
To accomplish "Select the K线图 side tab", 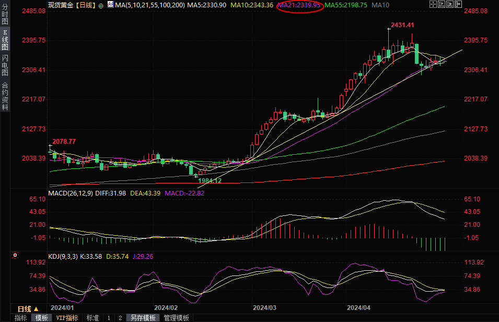I will tap(5, 39).
